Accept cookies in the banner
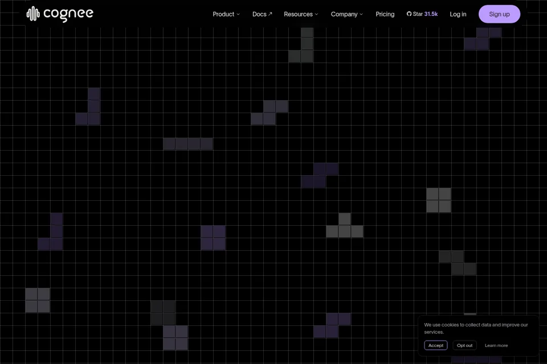547x364 pixels. pos(436,345)
